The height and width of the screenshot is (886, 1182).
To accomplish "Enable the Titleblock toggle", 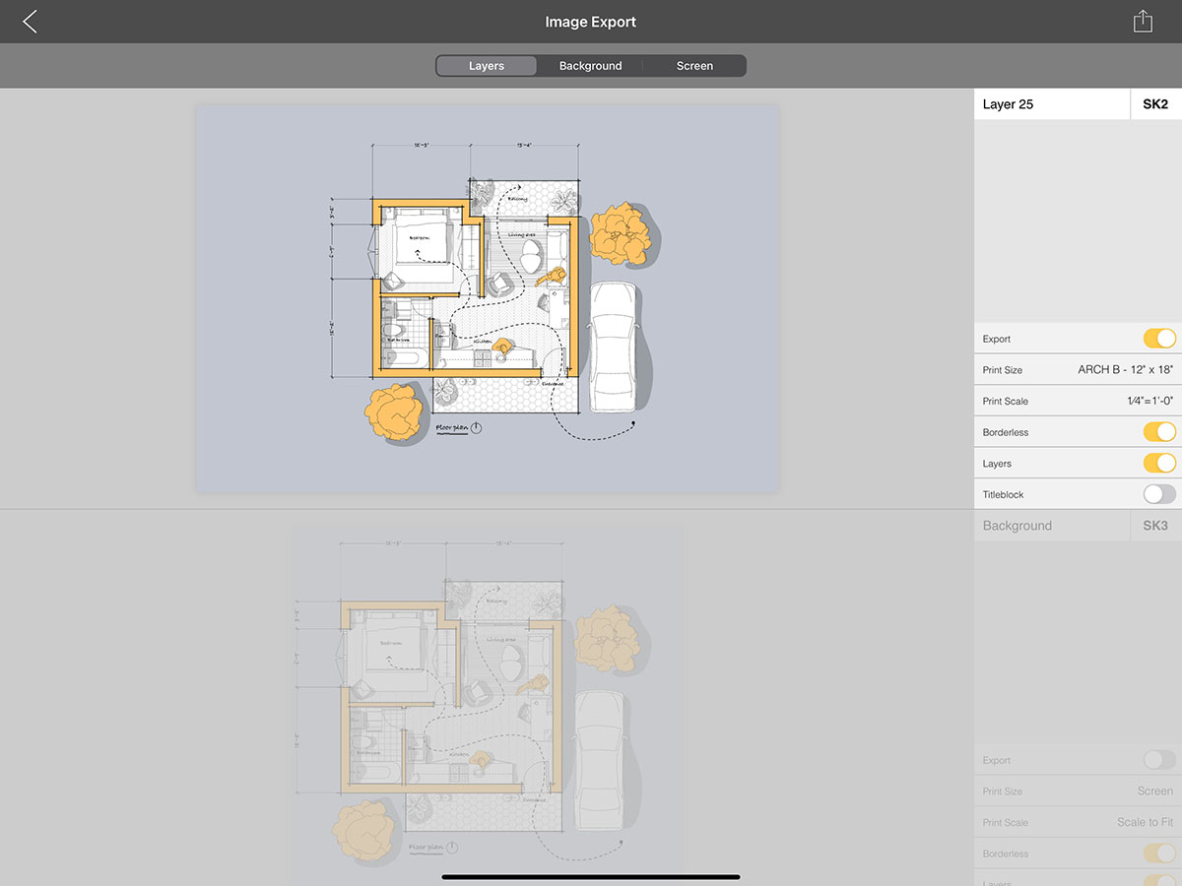I will click(x=1159, y=494).
